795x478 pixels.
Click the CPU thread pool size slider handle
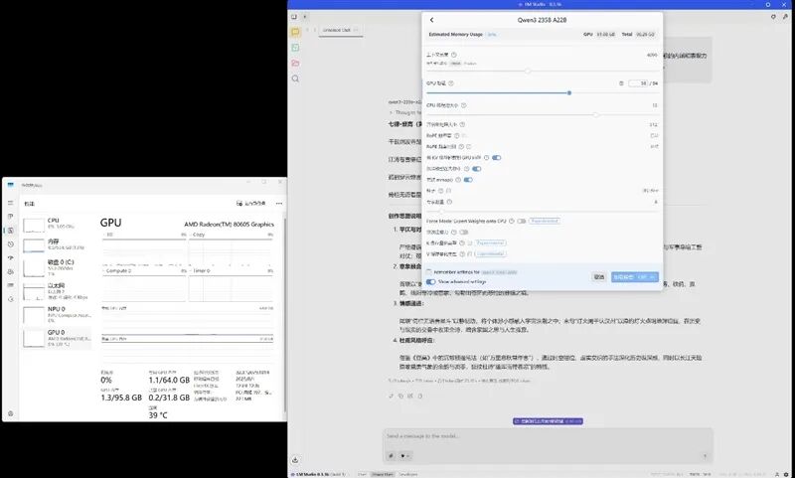tap(595, 115)
